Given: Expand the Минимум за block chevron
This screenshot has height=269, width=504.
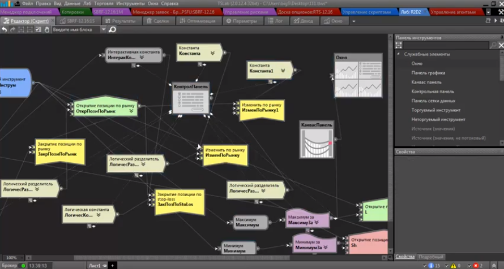Looking at the screenshot, I should point(326,247).
